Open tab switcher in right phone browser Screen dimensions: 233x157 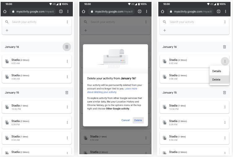point(218,11)
